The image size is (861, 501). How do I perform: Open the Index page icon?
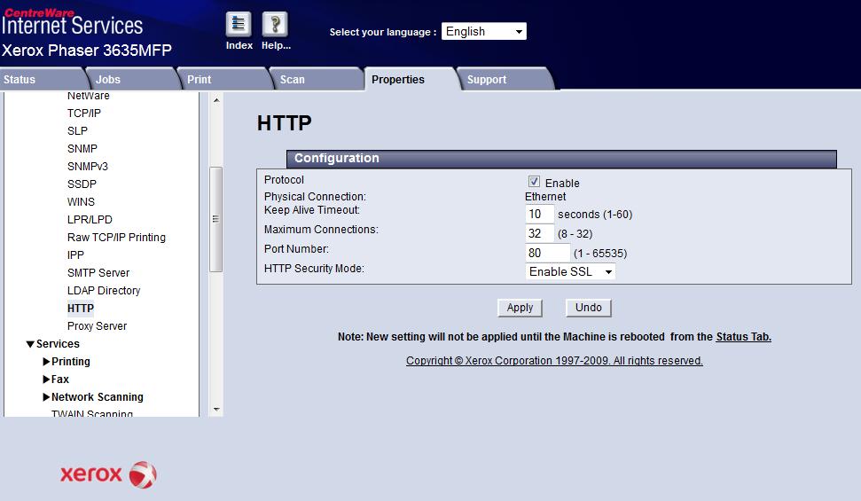tap(239, 24)
